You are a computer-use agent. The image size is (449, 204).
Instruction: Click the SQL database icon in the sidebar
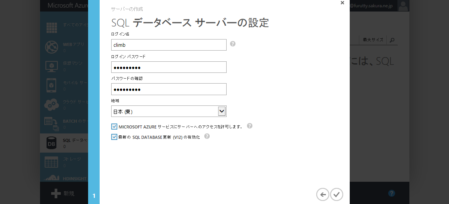pyautogui.click(x=52, y=143)
